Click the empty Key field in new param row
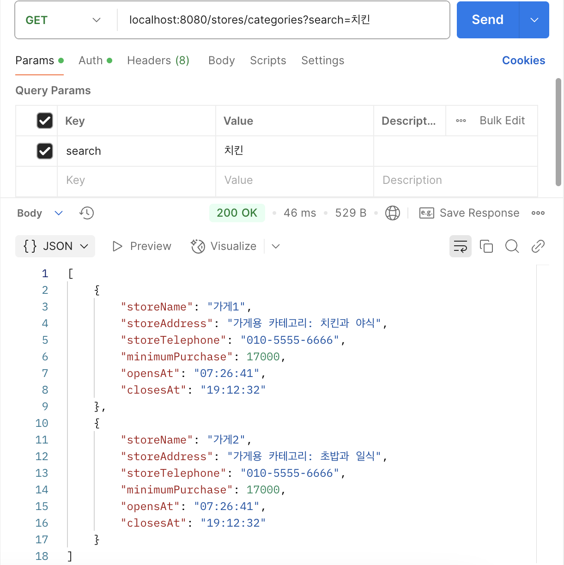Image resolution: width=564 pixels, height=565 pixels. [136, 180]
